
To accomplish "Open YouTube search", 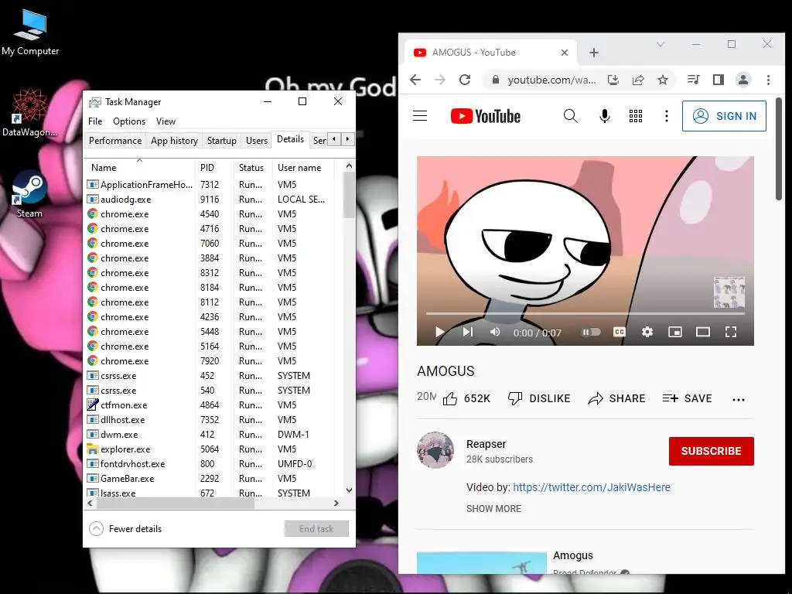I will click(x=570, y=116).
